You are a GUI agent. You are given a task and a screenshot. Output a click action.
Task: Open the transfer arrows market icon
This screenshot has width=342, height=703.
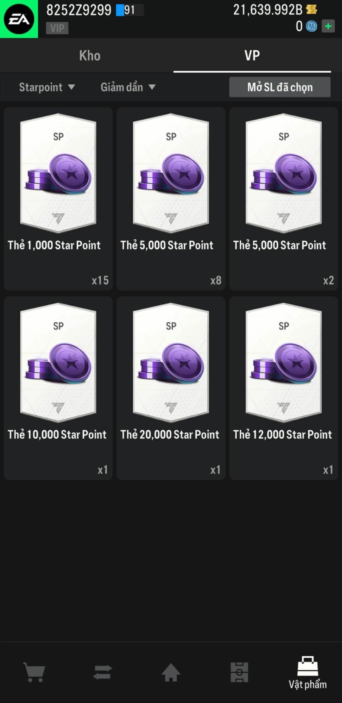103,672
